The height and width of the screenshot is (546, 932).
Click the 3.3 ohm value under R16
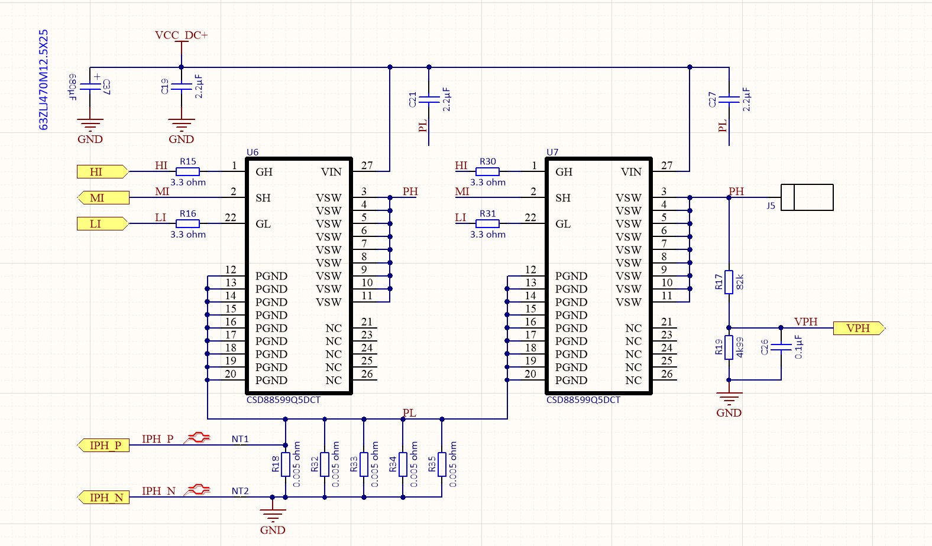click(188, 235)
